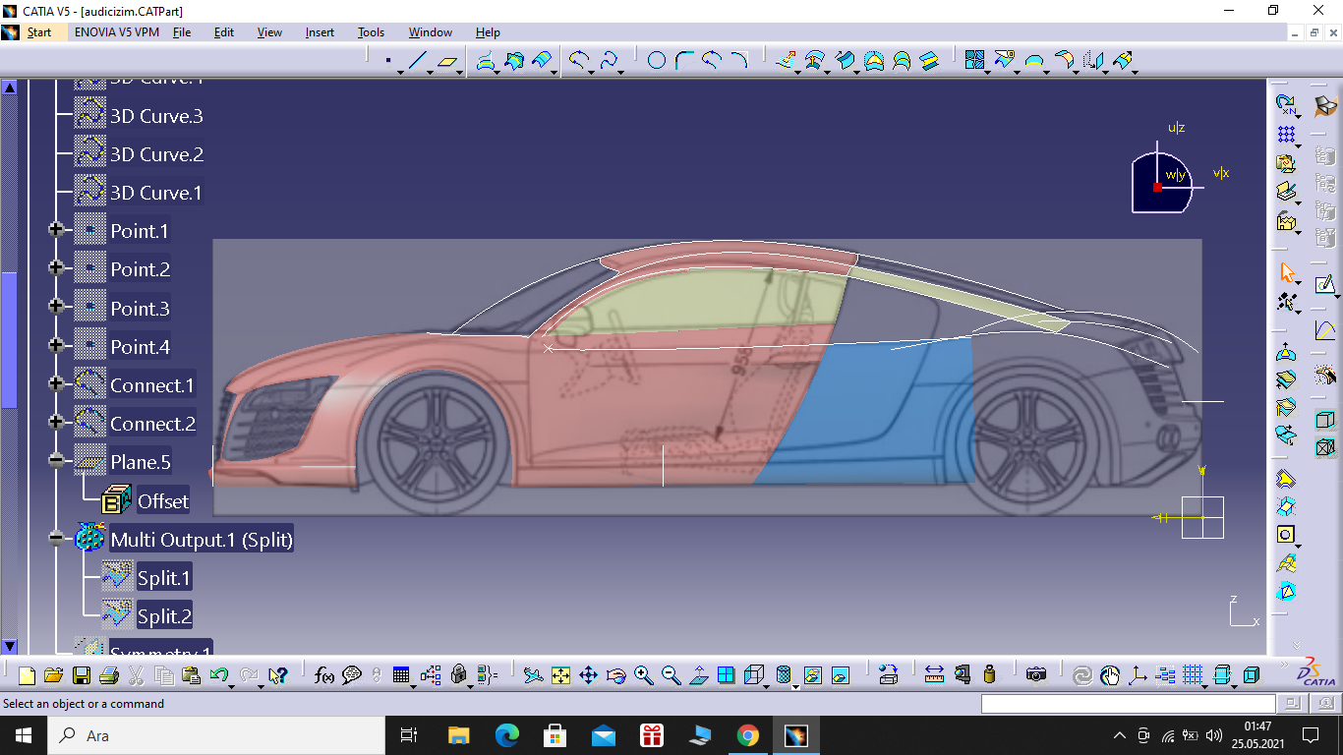Click the Measure Inertia weight icon
The height and width of the screenshot is (755, 1343).
989,675
